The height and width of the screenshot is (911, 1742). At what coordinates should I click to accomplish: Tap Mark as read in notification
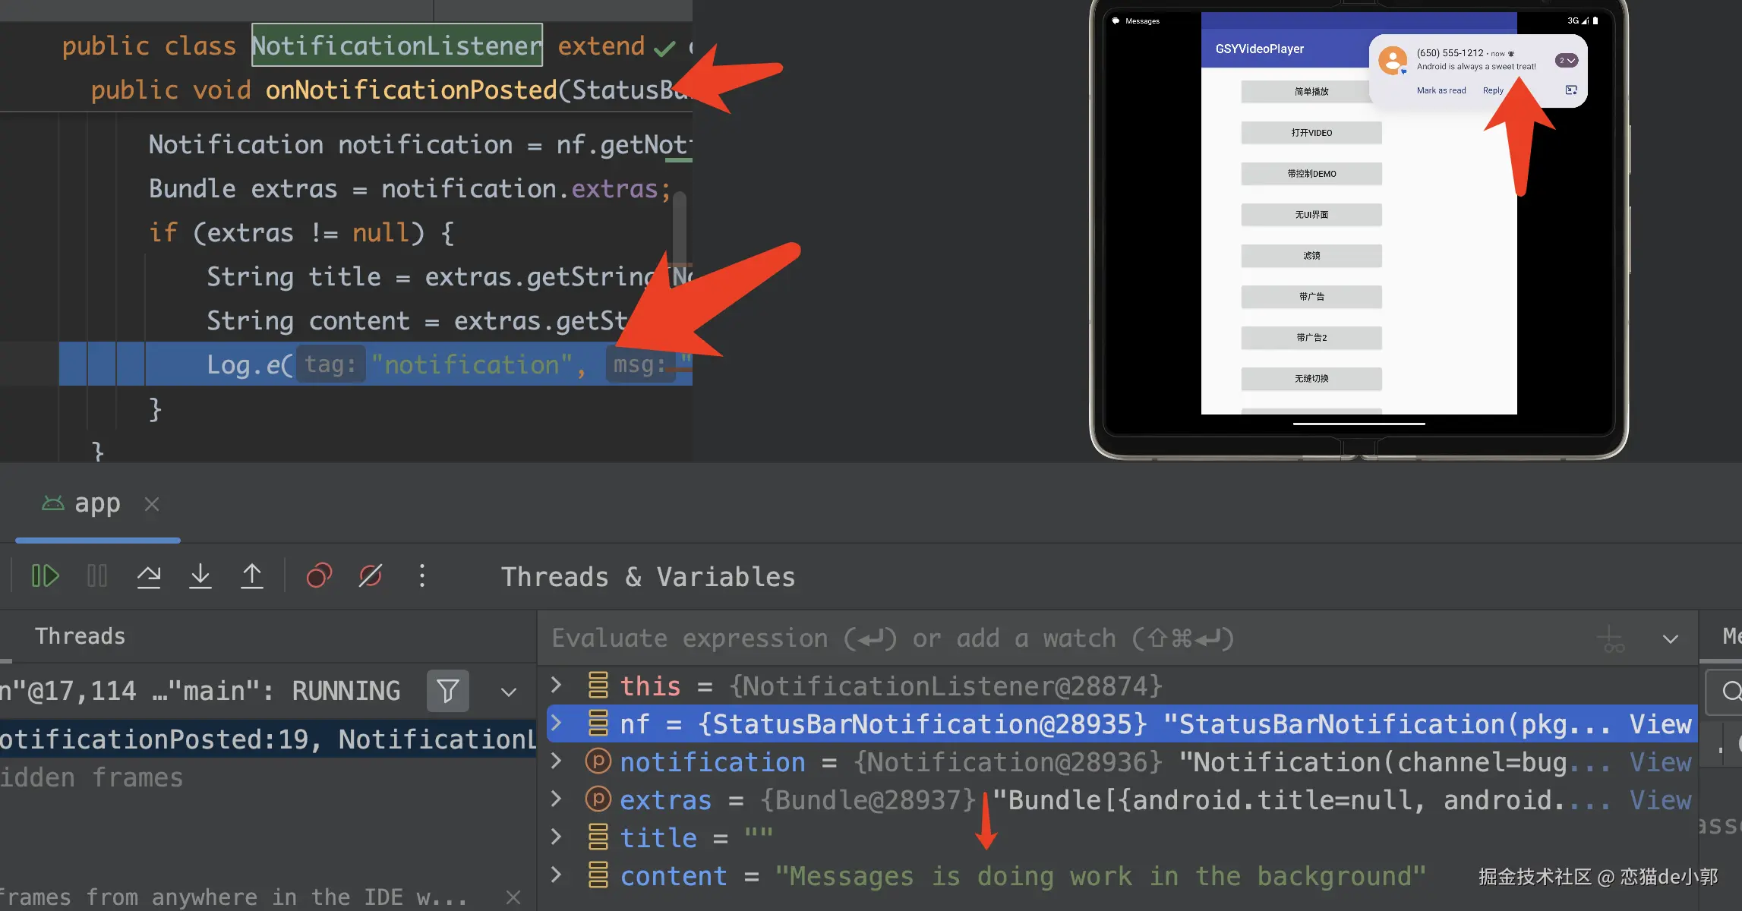[1441, 90]
